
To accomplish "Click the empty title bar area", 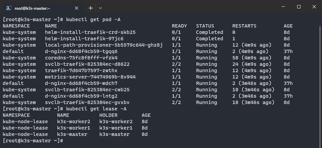I will pos(188,7).
